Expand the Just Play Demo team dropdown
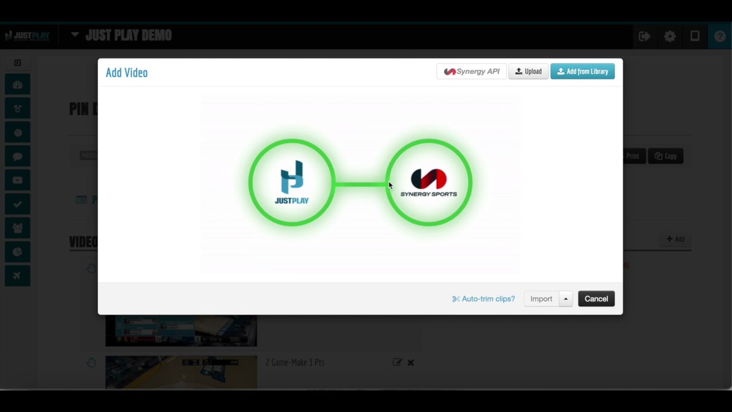The height and width of the screenshot is (412, 732). (x=75, y=35)
